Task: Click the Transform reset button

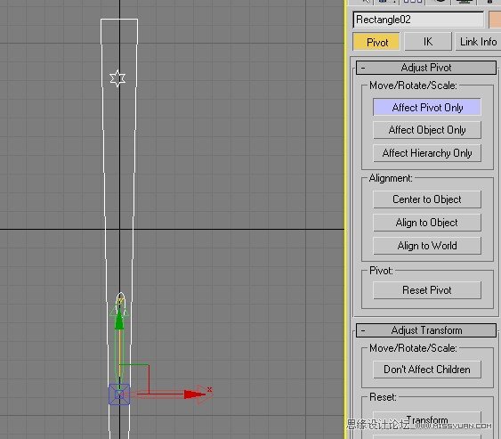Action: pyautogui.click(x=427, y=419)
